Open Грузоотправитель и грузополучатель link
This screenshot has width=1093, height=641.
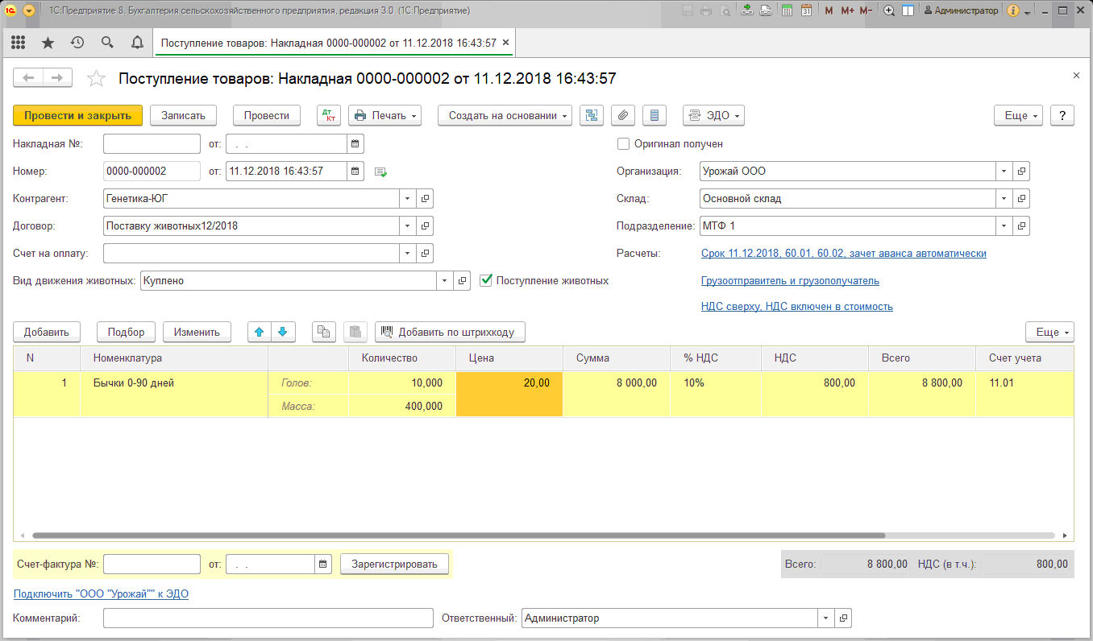(x=790, y=281)
